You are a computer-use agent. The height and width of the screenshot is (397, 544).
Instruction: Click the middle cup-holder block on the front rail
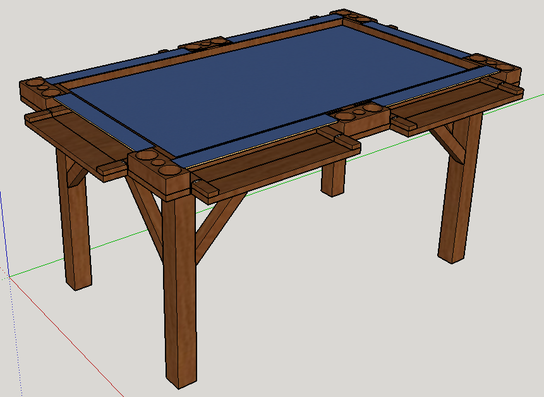tap(359, 119)
